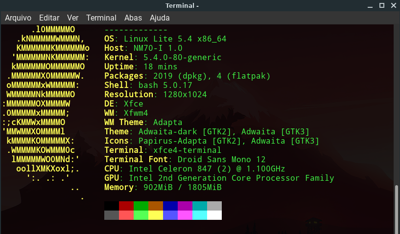This screenshot has height=234, width=400.
Task: Click the 'Packages' label
Action: 124,76
